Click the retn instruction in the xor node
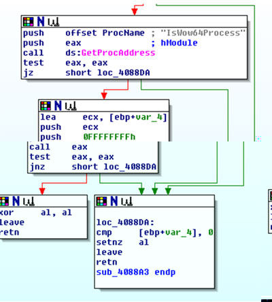 10,233
